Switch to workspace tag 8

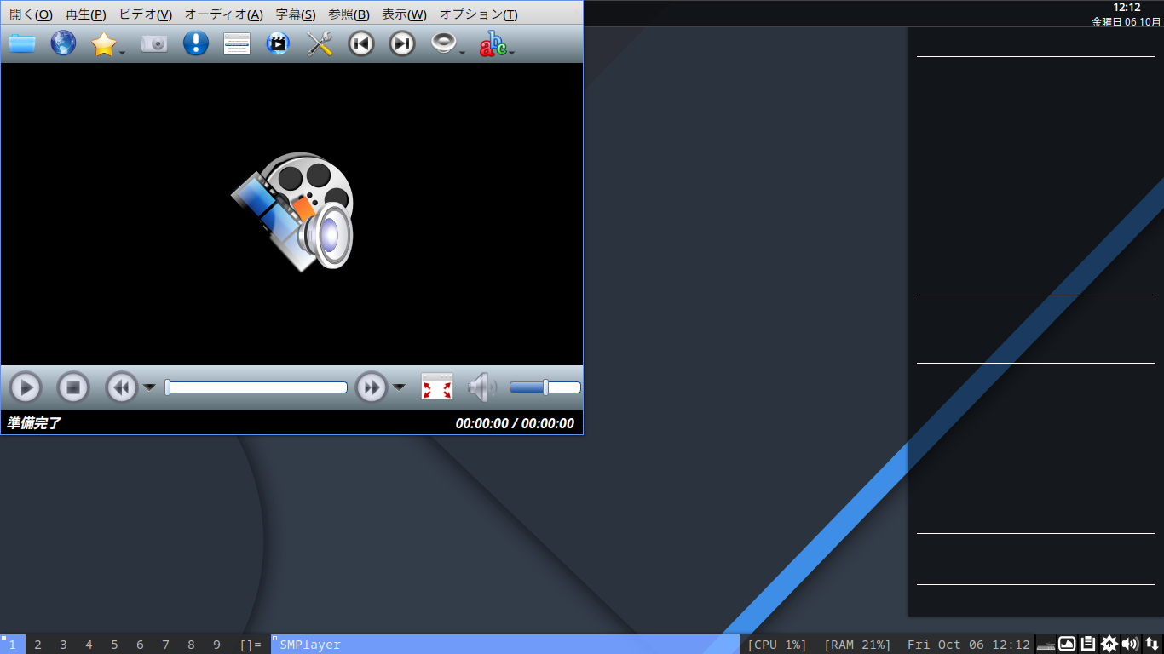coord(191,645)
